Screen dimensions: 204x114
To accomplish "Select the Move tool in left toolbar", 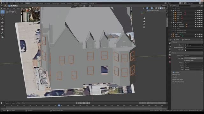I will (3, 19).
